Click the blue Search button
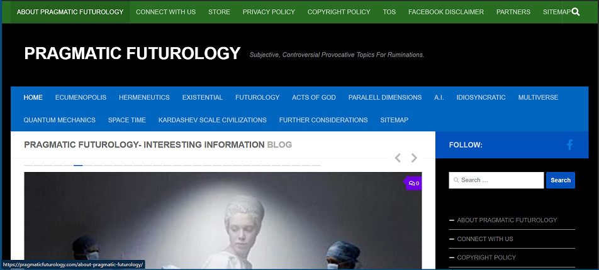The image size is (599, 270). coord(561,180)
